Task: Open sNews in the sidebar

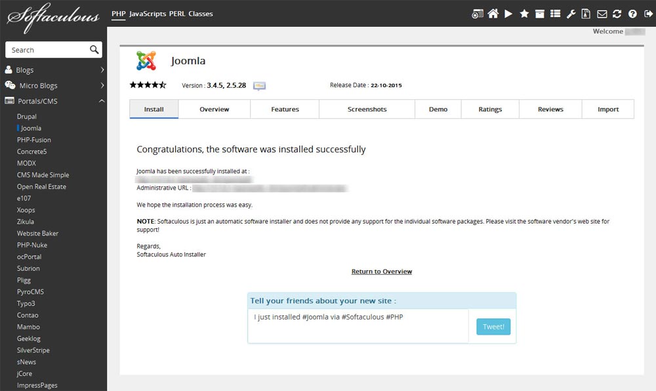Action: coord(26,362)
